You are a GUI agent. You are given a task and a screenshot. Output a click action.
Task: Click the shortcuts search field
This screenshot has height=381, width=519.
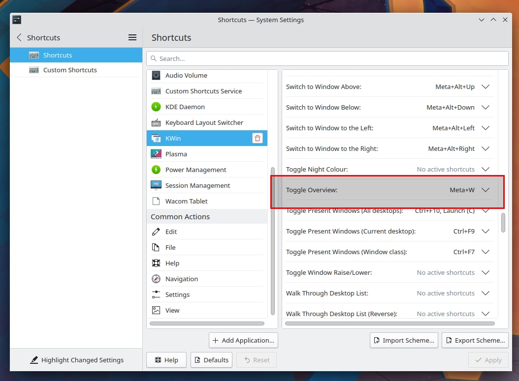tap(327, 59)
